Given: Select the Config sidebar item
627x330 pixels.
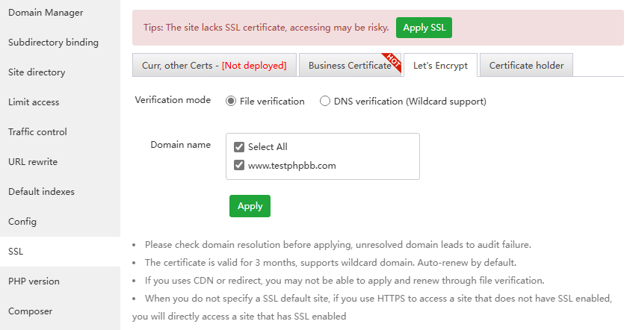Looking at the screenshot, I should pos(22,222).
